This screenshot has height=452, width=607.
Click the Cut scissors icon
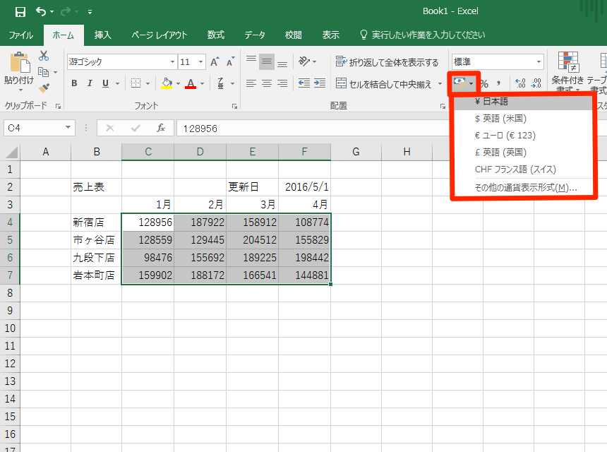click(x=44, y=56)
